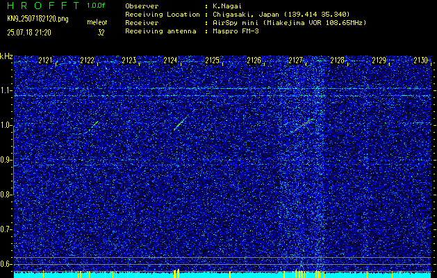Click the 2128 time marker
Image resolution: width=437 pixels, height=278 pixels.
pyautogui.click(x=337, y=60)
